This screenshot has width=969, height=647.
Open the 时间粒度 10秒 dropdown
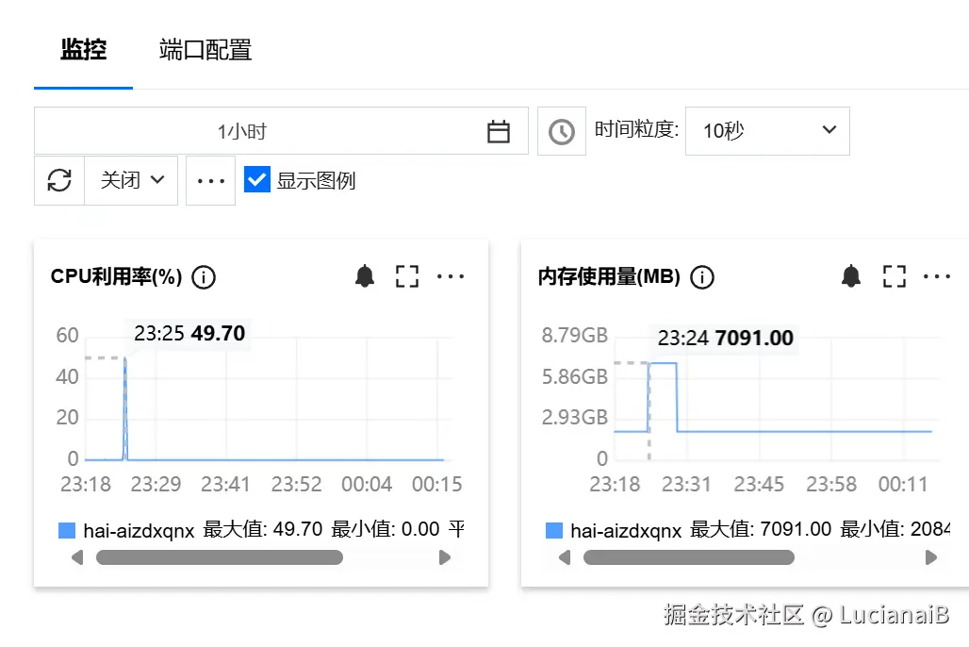click(767, 131)
